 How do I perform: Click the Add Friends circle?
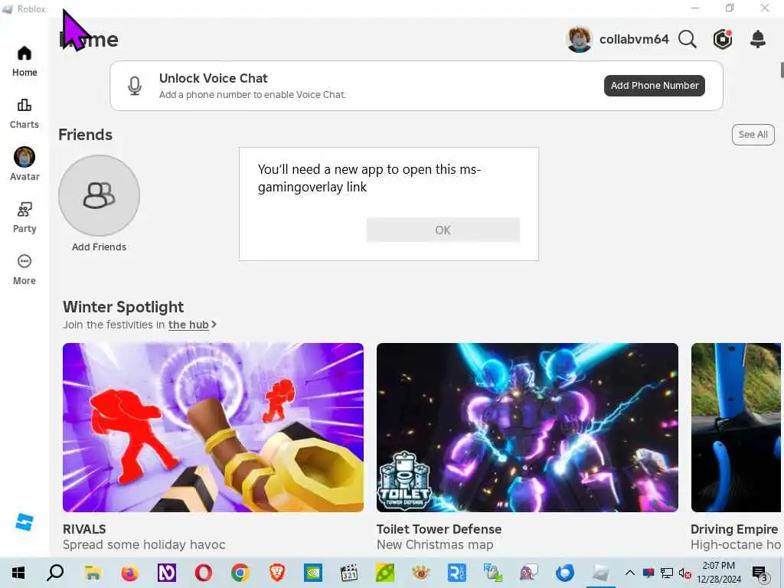coord(99,195)
